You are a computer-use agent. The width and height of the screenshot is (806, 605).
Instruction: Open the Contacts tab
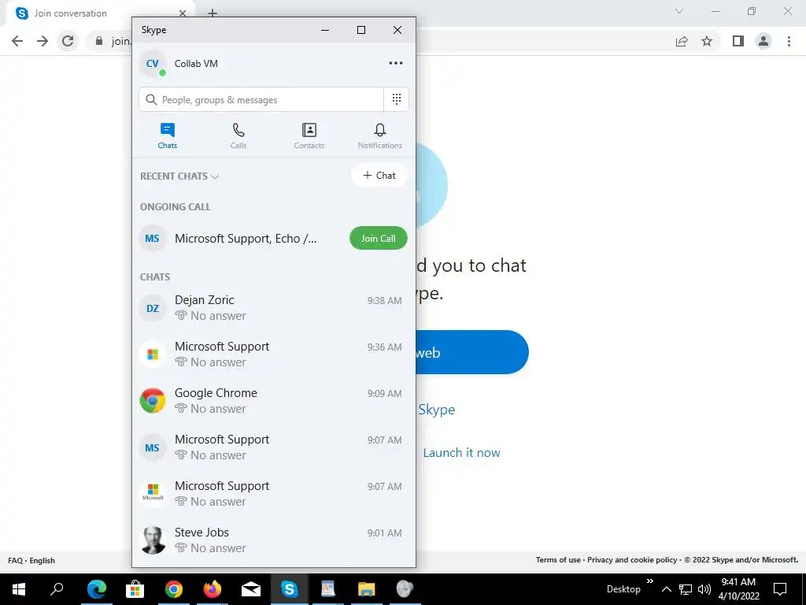tap(309, 136)
